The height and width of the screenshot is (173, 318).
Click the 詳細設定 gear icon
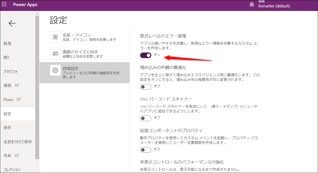pos(55,70)
